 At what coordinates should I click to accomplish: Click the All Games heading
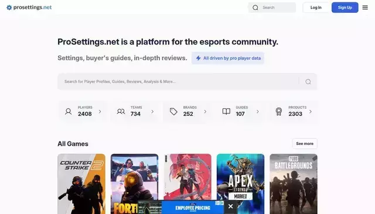[73, 144]
